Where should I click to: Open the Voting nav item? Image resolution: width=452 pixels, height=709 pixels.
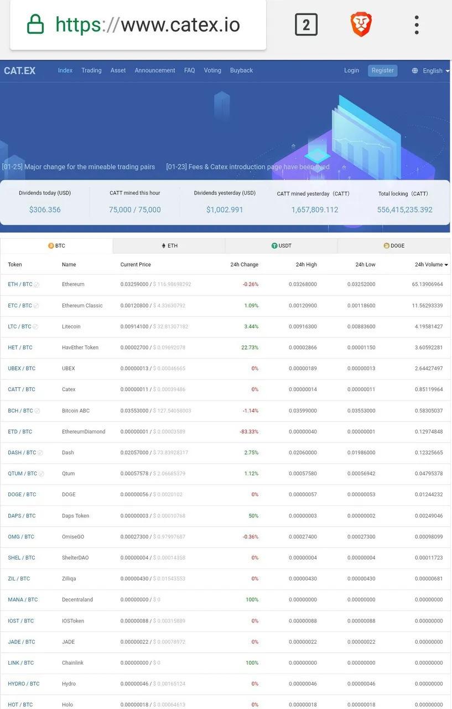[x=212, y=70]
